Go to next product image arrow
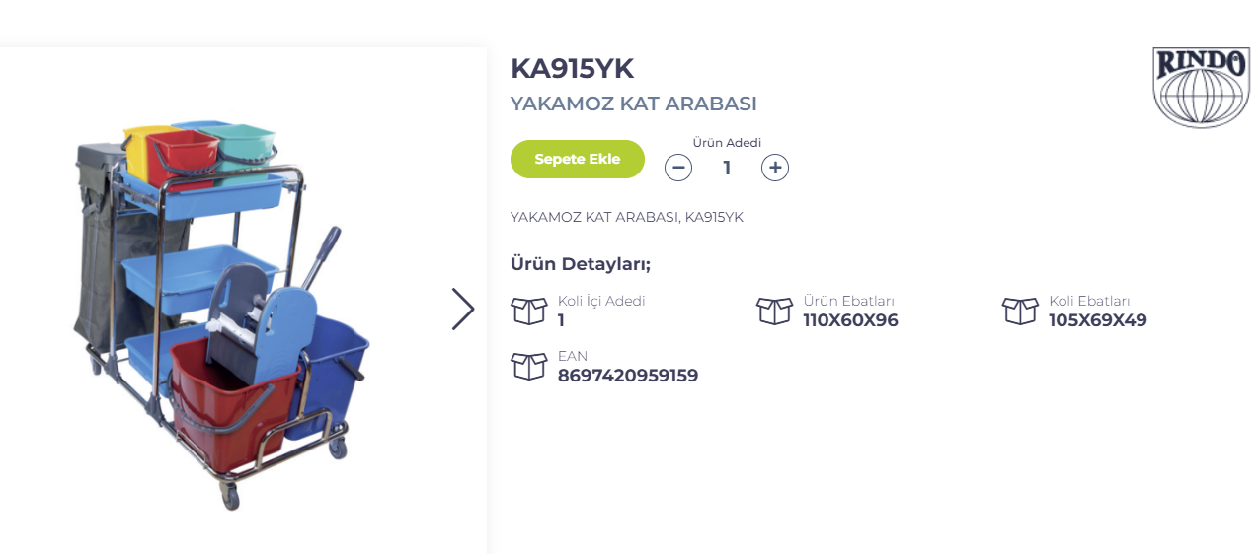Image resolution: width=1260 pixels, height=554 pixels. pos(463,309)
